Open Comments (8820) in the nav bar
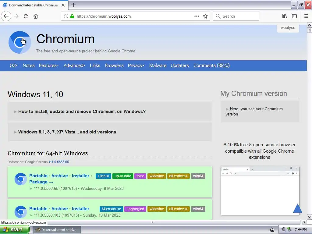The image size is (312, 234). tap(211, 66)
